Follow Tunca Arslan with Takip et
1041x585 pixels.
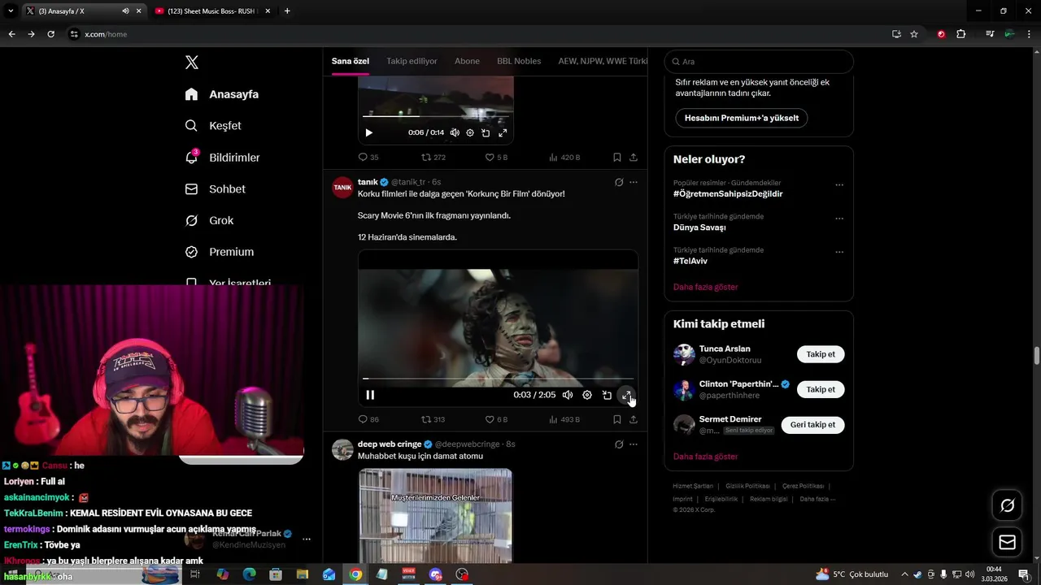coord(821,354)
